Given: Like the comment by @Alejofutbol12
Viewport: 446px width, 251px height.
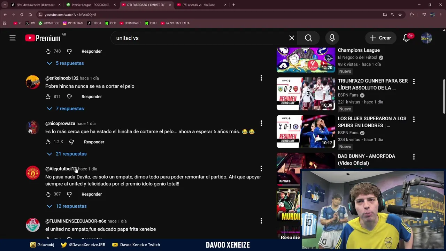Looking at the screenshot, I should click(48, 194).
